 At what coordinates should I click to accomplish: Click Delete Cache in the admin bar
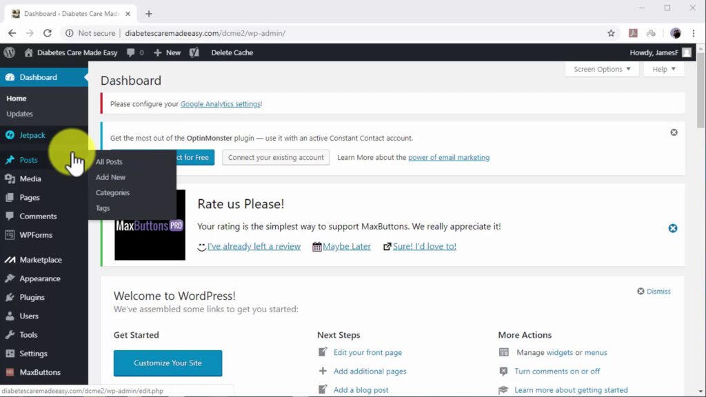[x=232, y=52]
